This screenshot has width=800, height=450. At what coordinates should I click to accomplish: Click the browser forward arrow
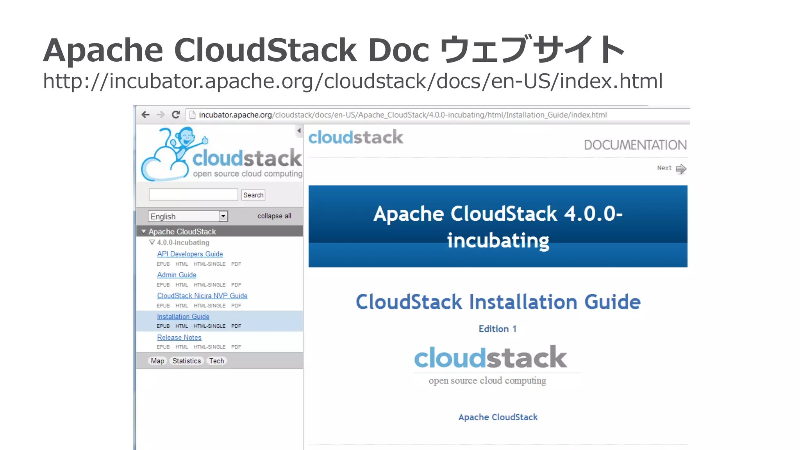(x=161, y=114)
